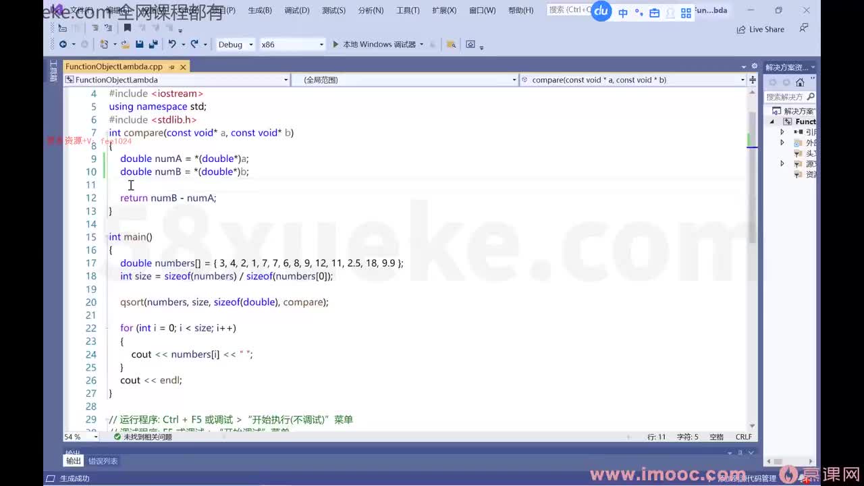
Task: Open the 分析(N) Analyze menu
Action: 371,10
